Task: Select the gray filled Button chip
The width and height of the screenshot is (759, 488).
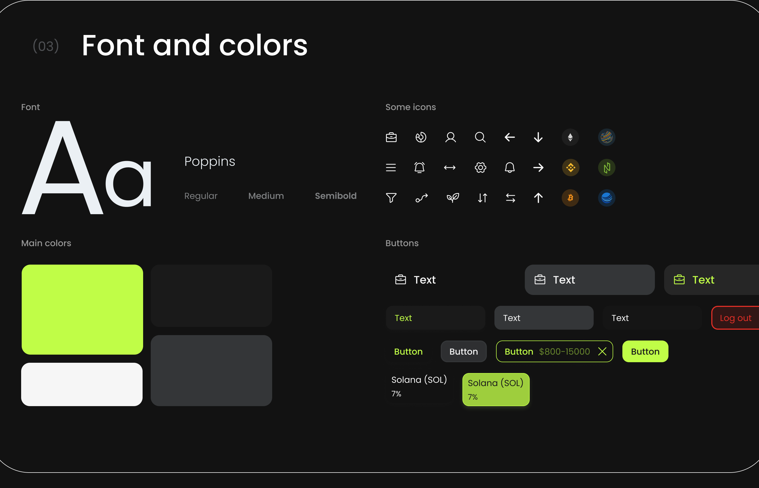Action: pyautogui.click(x=464, y=351)
